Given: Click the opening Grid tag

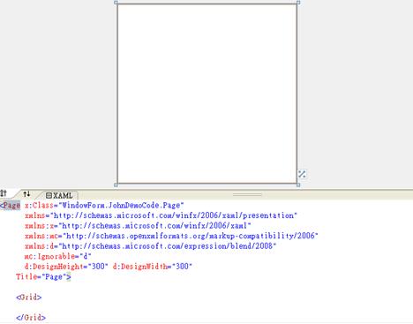Looking at the screenshot, I should [29, 297].
